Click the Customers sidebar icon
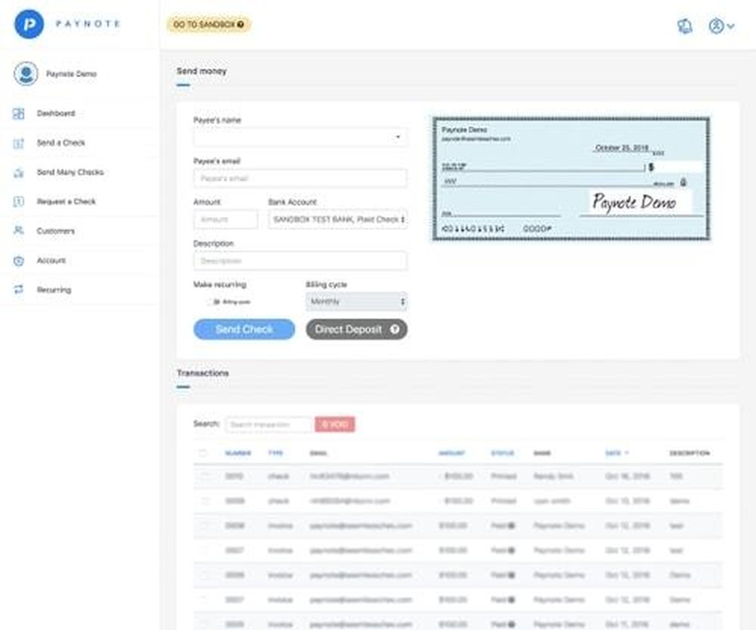This screenshot has width=756, height=630. 18,231
